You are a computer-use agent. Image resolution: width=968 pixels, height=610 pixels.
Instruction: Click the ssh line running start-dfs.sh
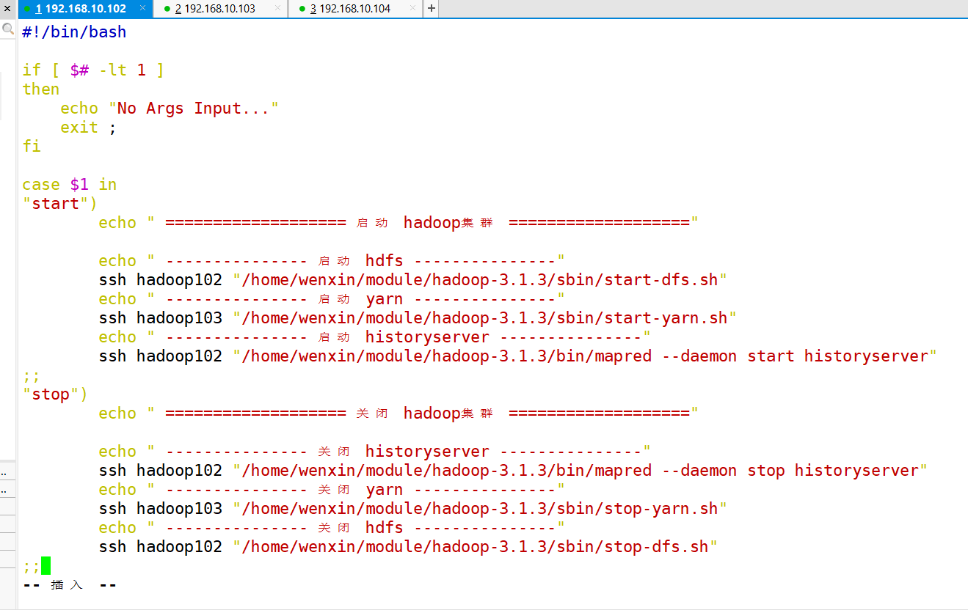[x=413, y=280]
